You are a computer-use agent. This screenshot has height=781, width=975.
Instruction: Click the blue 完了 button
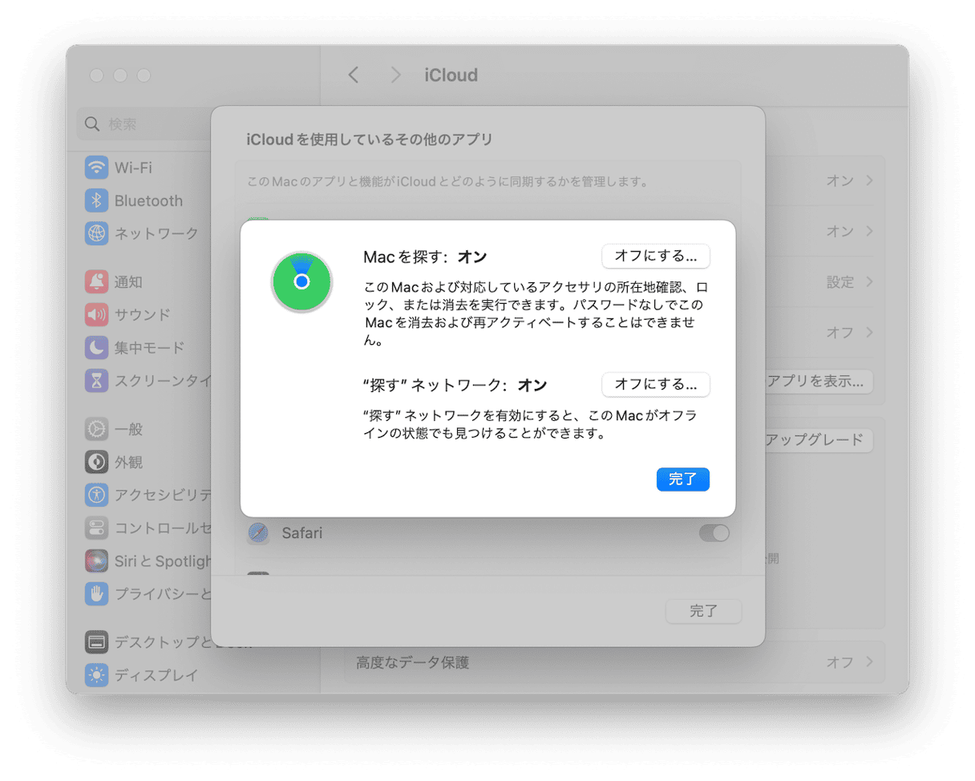pos(682,480)
